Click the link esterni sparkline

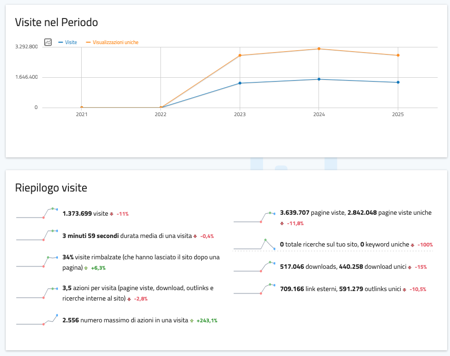(x=254, y=289)
